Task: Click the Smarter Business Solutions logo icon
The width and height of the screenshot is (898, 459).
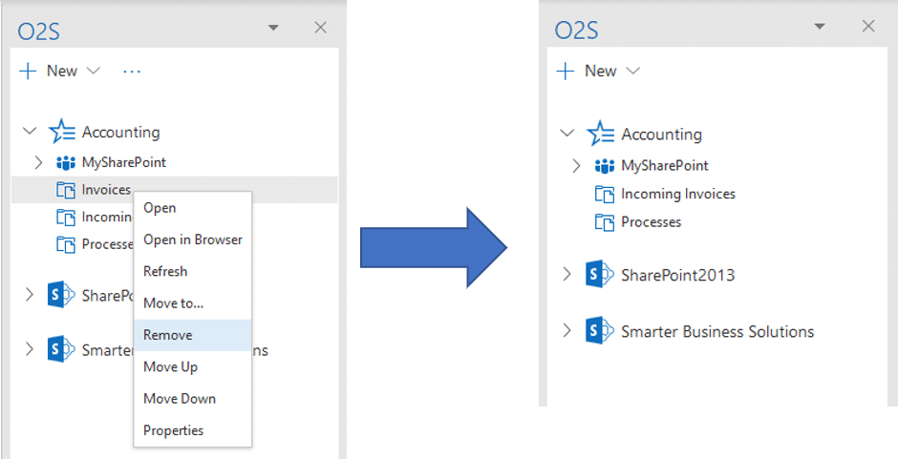Action: coord(600,331)
